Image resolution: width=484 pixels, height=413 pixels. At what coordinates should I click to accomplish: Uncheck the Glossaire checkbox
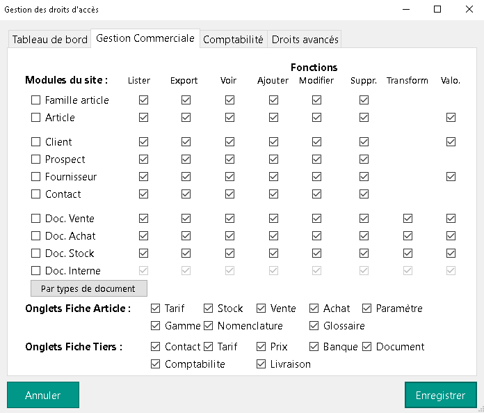coord(314,326)
